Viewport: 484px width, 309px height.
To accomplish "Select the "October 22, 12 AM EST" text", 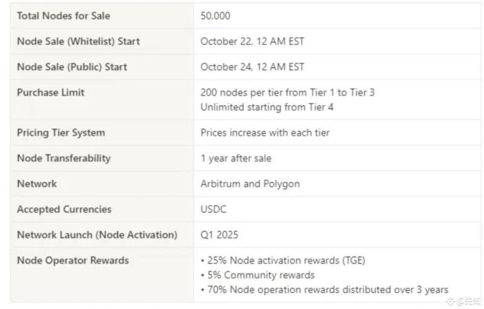I will 252,41.
